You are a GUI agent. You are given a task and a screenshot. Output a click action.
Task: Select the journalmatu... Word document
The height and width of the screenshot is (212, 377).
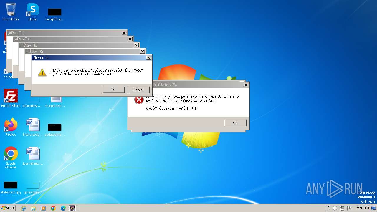[33, 156]
